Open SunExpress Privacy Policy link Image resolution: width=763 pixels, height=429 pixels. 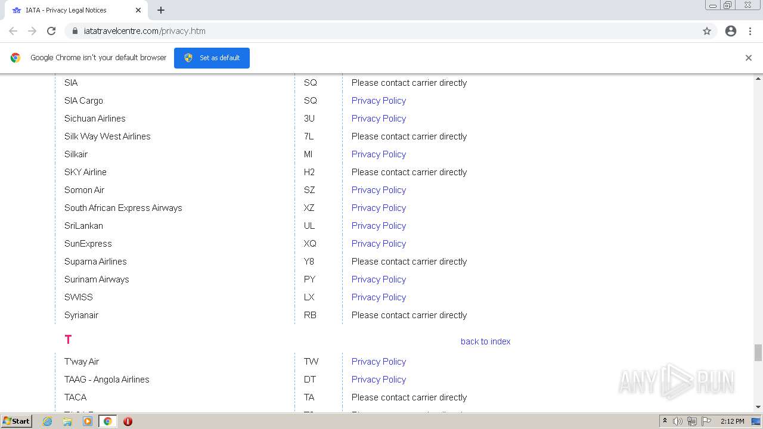(x=379, y=244)
